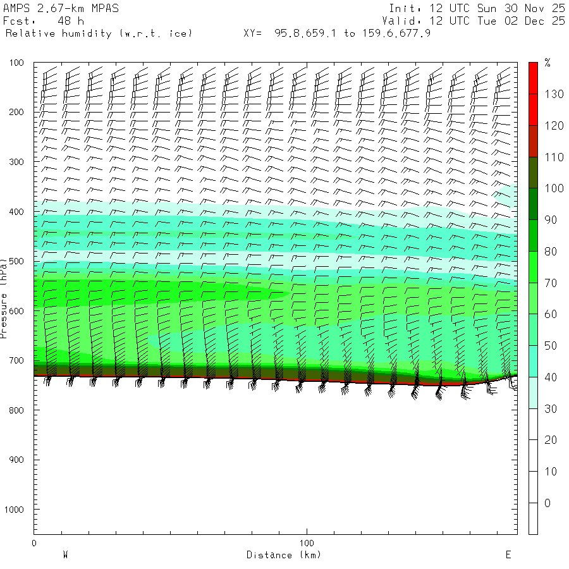Click the white colorbar segment between 0 and 10

click(x=533, y=487)
